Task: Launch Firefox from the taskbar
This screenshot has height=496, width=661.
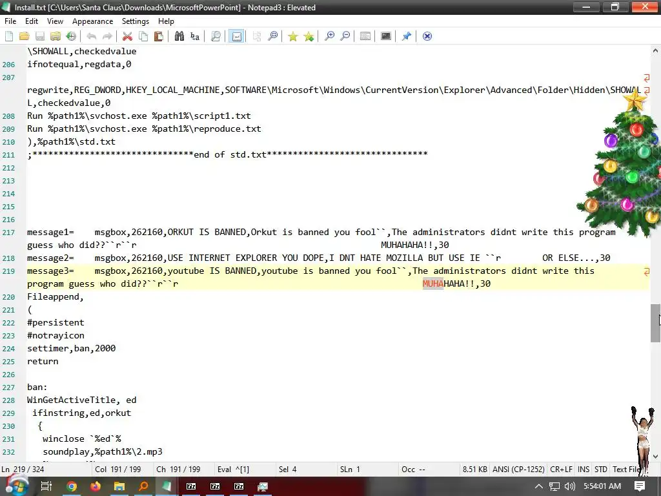Action: click(96, 486)
